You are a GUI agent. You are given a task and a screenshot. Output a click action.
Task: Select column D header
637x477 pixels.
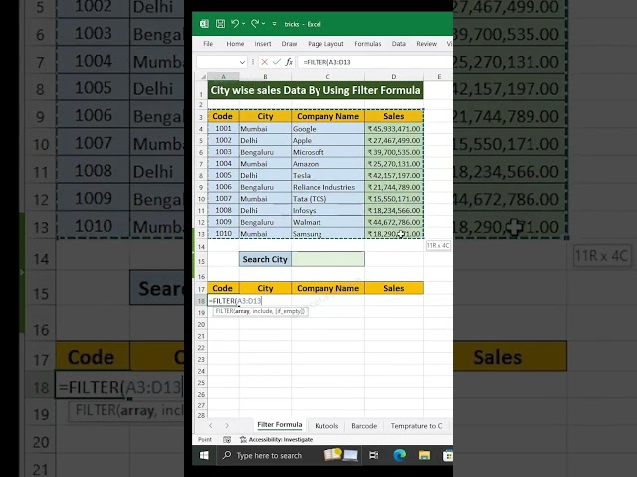394,77
